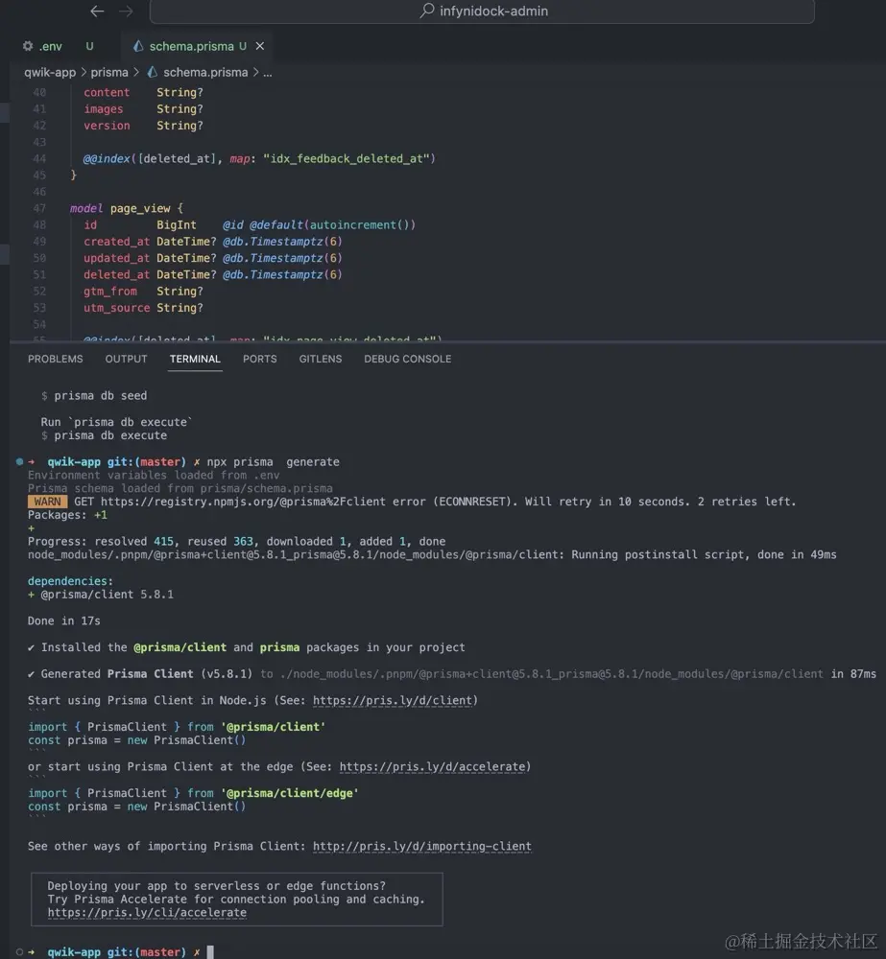This screenshot has height=959, width=886.
Task: Go forward with the right arrow
Action: click(126, 12)
